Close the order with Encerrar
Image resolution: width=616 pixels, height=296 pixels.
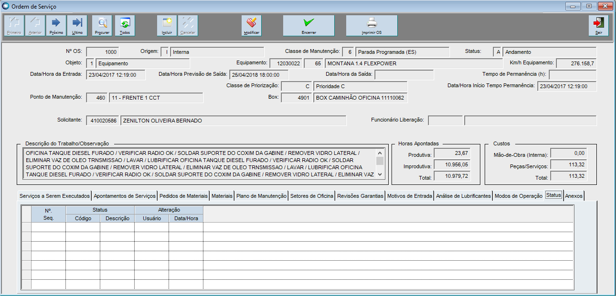pos(309,26)
